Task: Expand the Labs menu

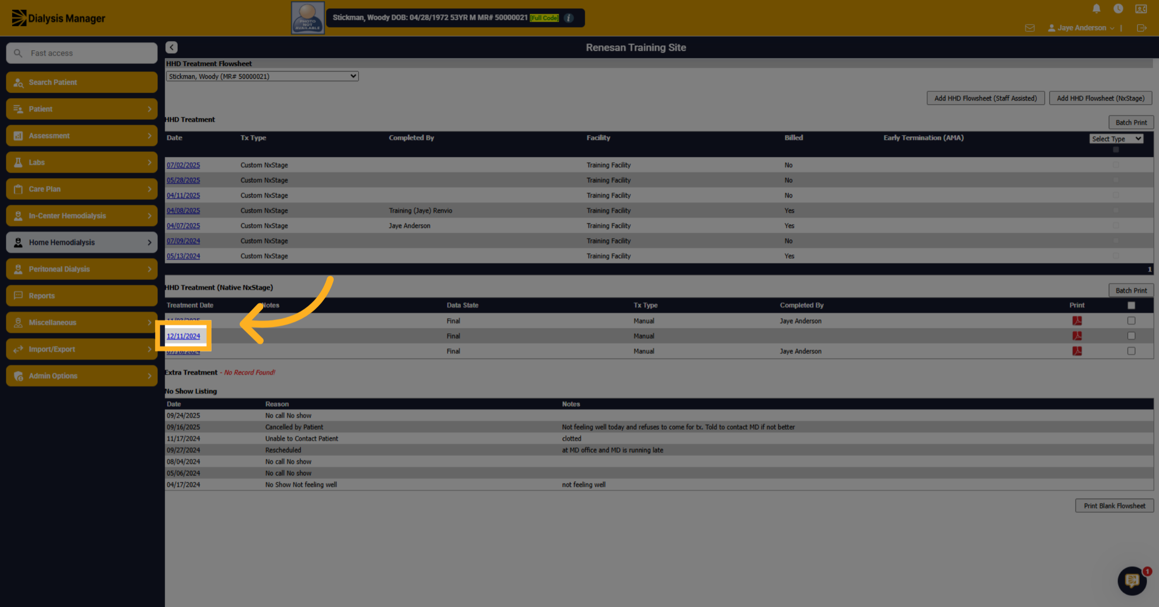Action: point(82,162)
